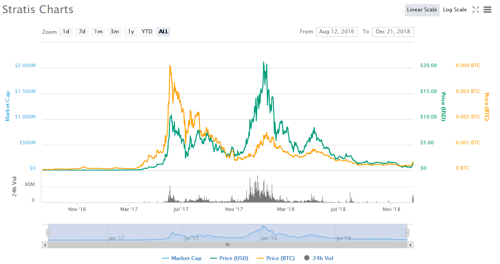Screen dimensions: 500x264
Task: Set zoom to 3m
Action: tap(115, 32)
